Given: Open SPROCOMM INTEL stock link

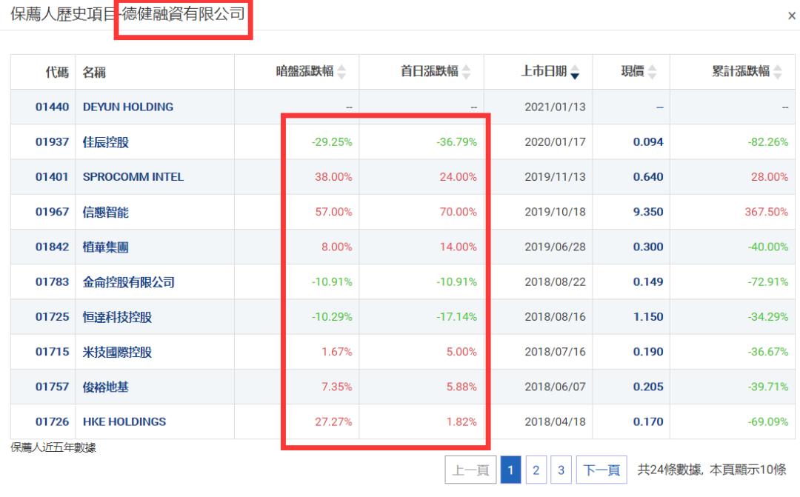Looking at the screenshot, I should click(133, 176).
